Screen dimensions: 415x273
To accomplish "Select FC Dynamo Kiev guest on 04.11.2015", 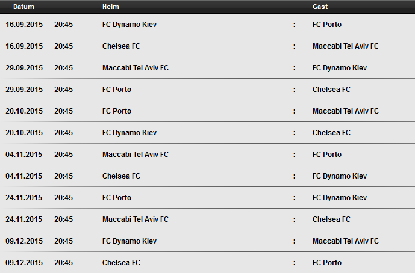I will pos(340,176).
